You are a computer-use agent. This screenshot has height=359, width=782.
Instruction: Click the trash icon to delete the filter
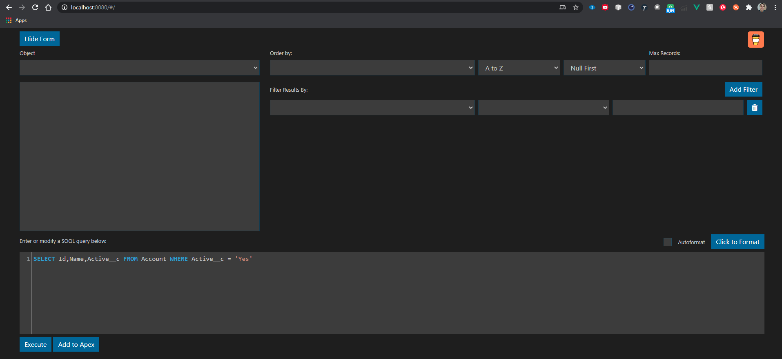(x=755, y=108)
